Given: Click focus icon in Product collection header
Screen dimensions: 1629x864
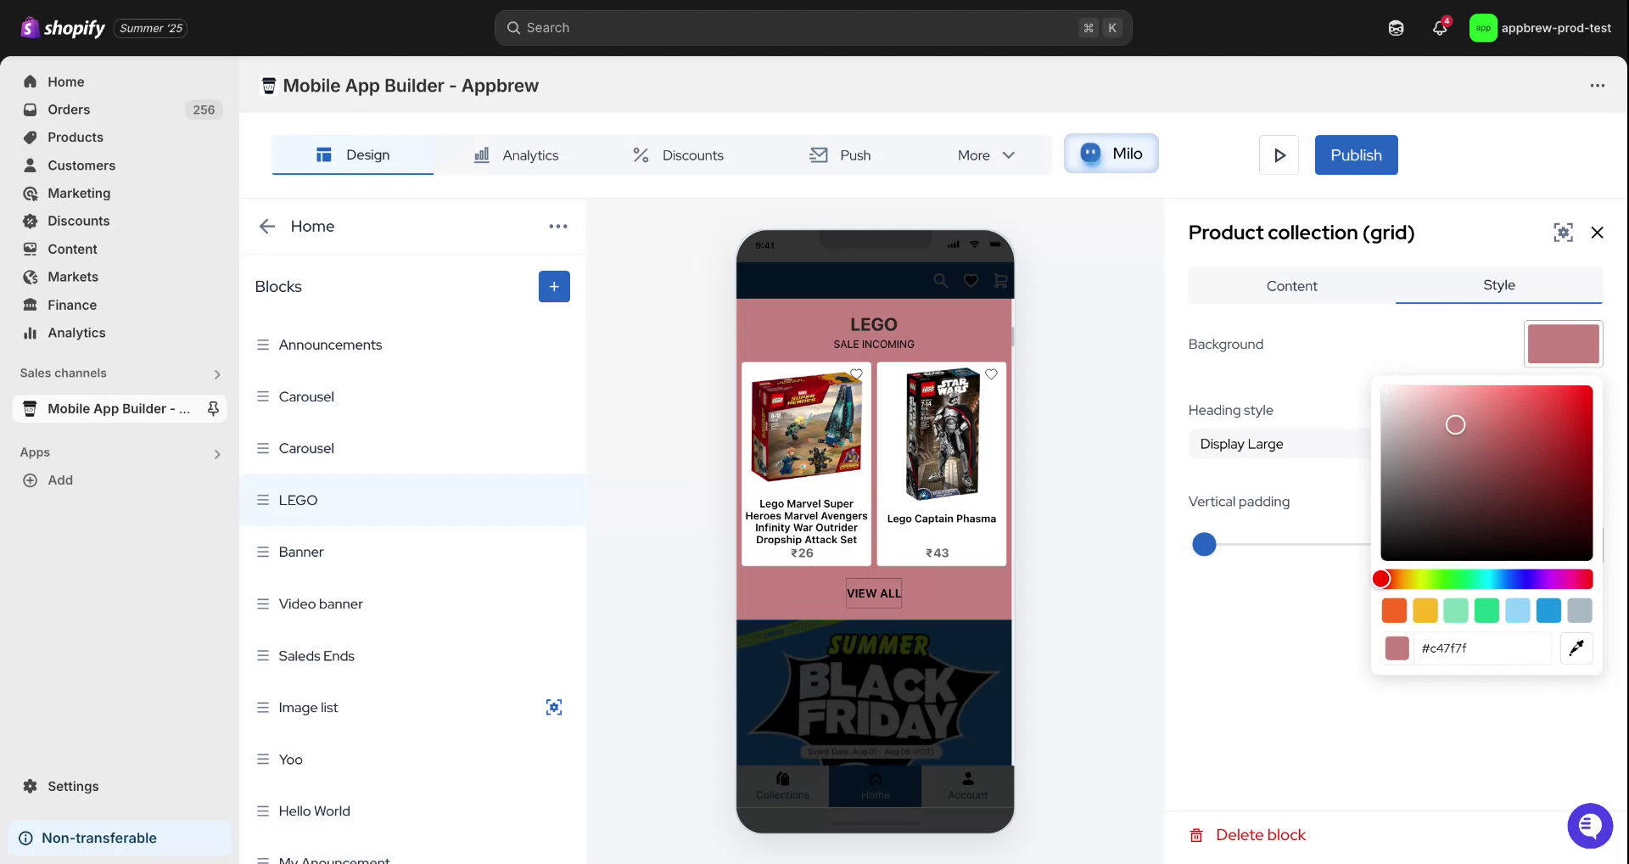Looking at the screenshot, I should tap(1563, 233).
